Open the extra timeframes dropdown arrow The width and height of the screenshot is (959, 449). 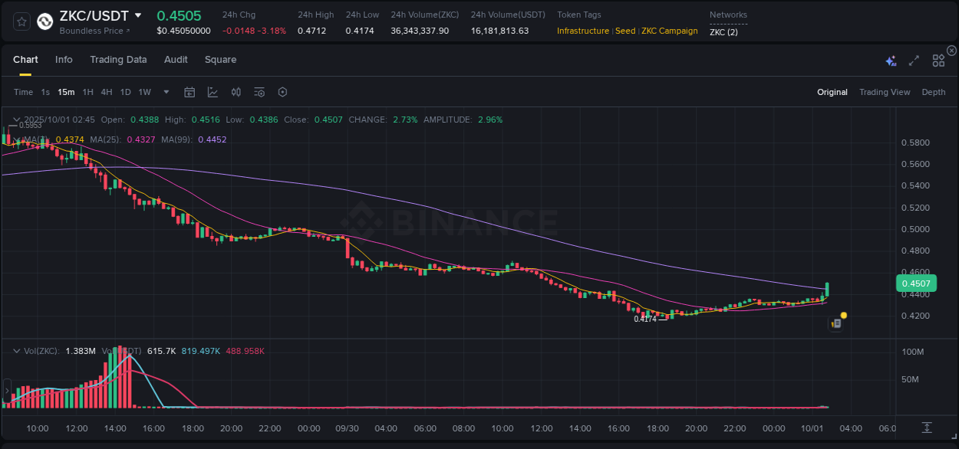point(165,92)
